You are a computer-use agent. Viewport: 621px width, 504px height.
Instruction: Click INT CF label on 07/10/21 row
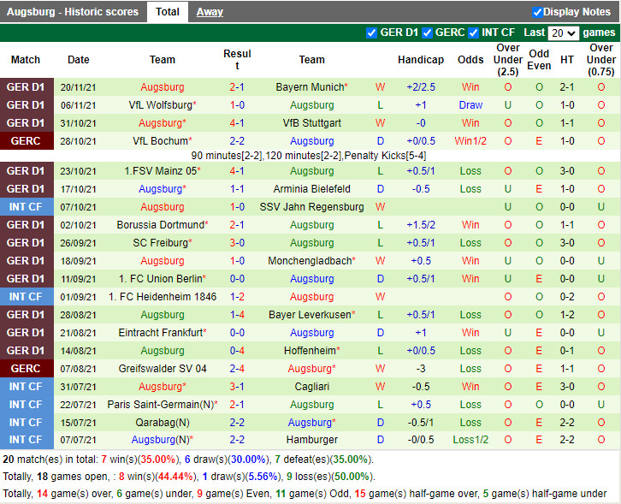tap(27, 207)
